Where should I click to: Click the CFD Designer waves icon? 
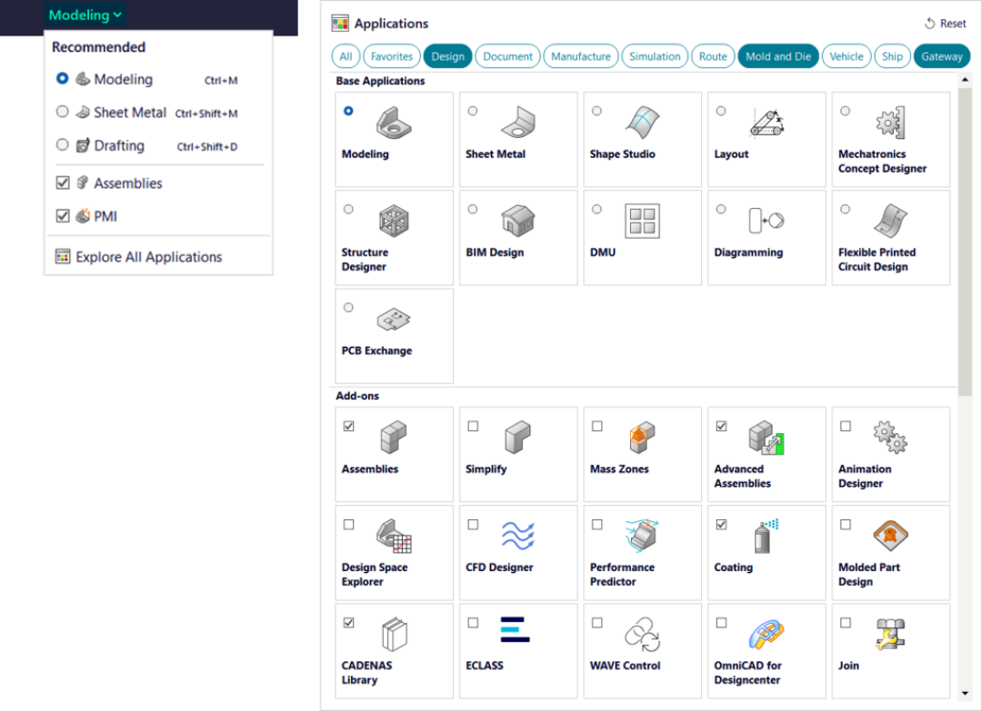pyautogui.click(x=518, y=536)
